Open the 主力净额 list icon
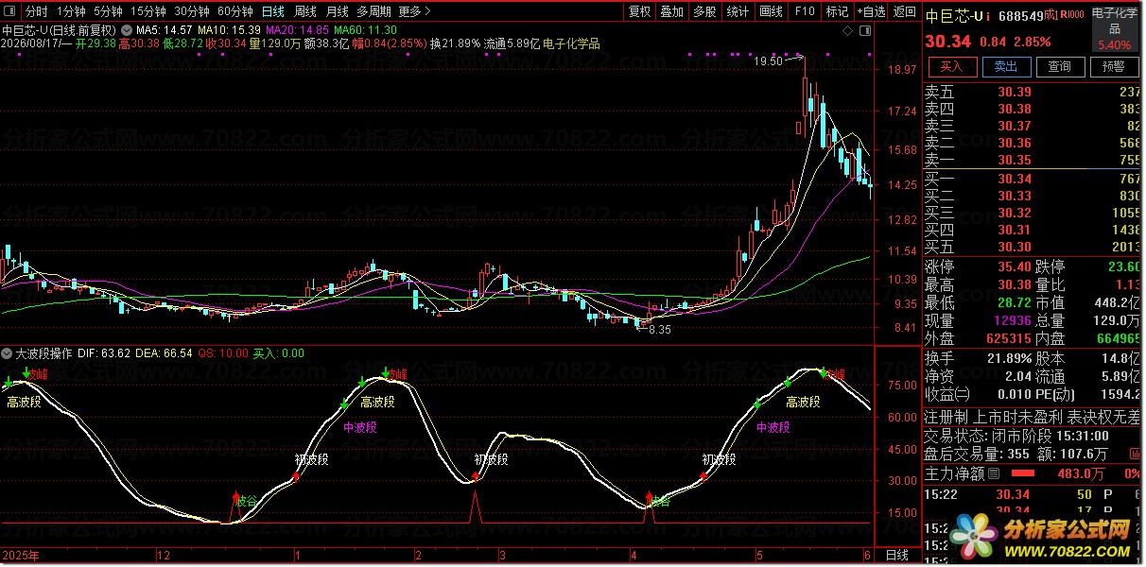The image size is (1146, 567). 994,473
